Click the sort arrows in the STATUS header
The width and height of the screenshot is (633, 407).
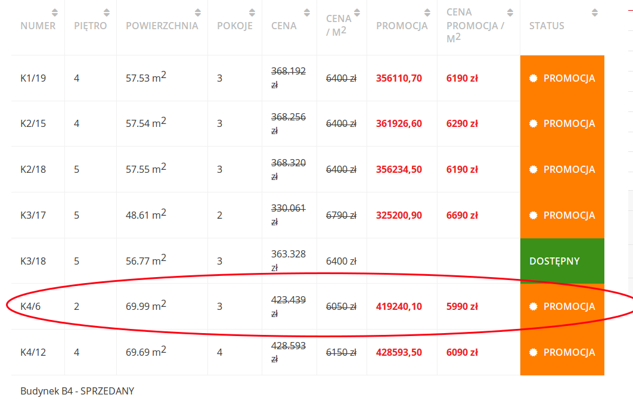click(x=594, y=13)
